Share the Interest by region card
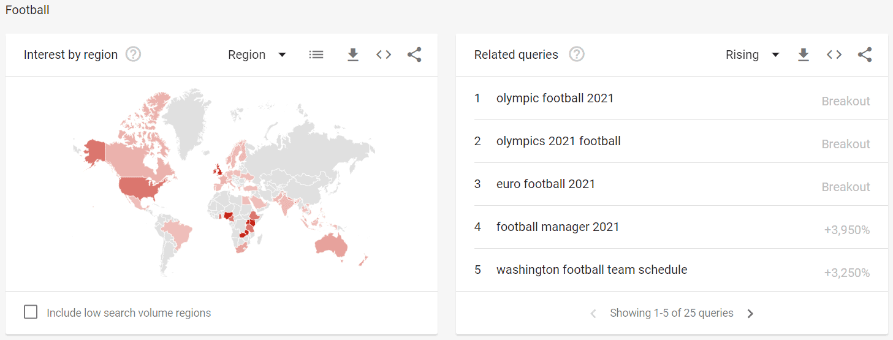The image size is (893, 340). tap(414, 55)
